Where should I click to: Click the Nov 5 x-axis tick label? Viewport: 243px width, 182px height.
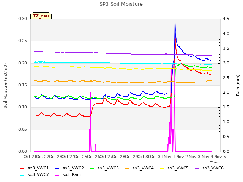(220, 157)
